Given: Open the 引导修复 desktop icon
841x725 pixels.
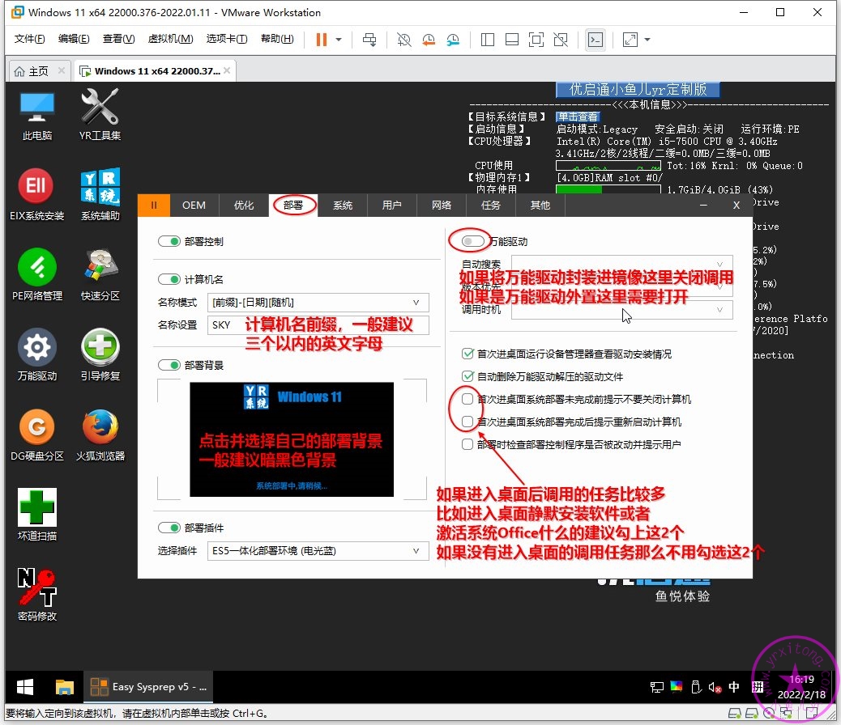Looking at the screenshot, I should pyautogui.click(x=100, y=354).
